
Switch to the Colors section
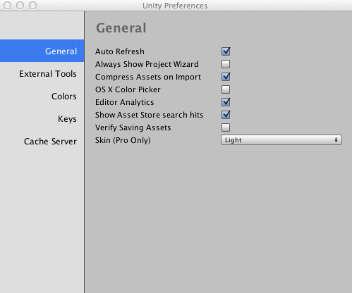click(x=42, y=96)
